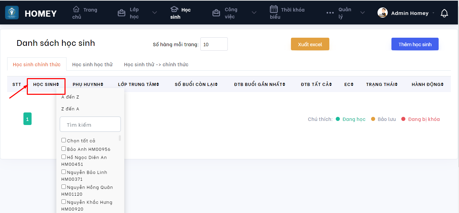This screenshot has height=213, width=459.
Task: Check the Chọn tất cả checkbox
Action: pos(63,140)
